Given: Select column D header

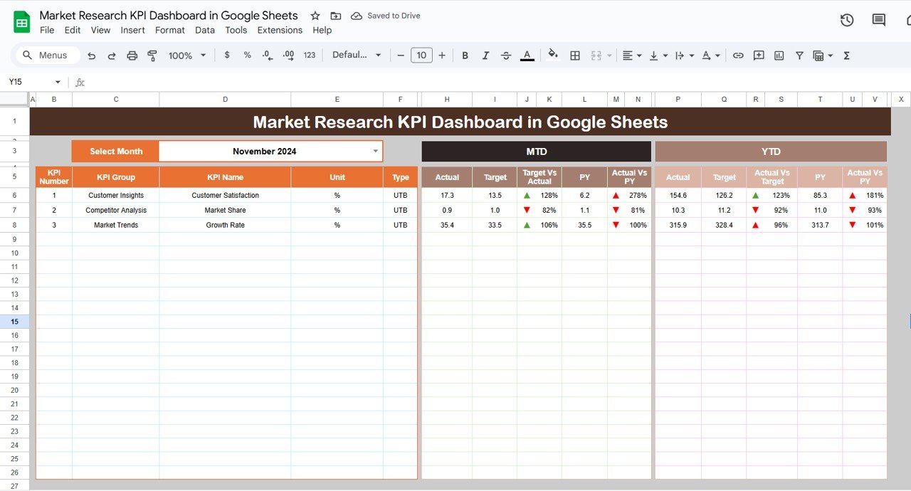Looking at the screenshot, I should 225,100.
